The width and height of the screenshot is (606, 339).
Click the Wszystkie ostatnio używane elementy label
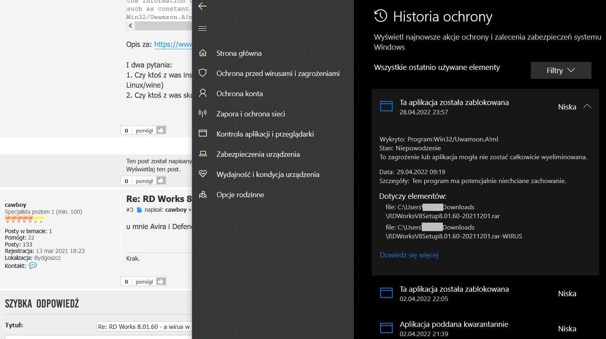tap(437, 67)
